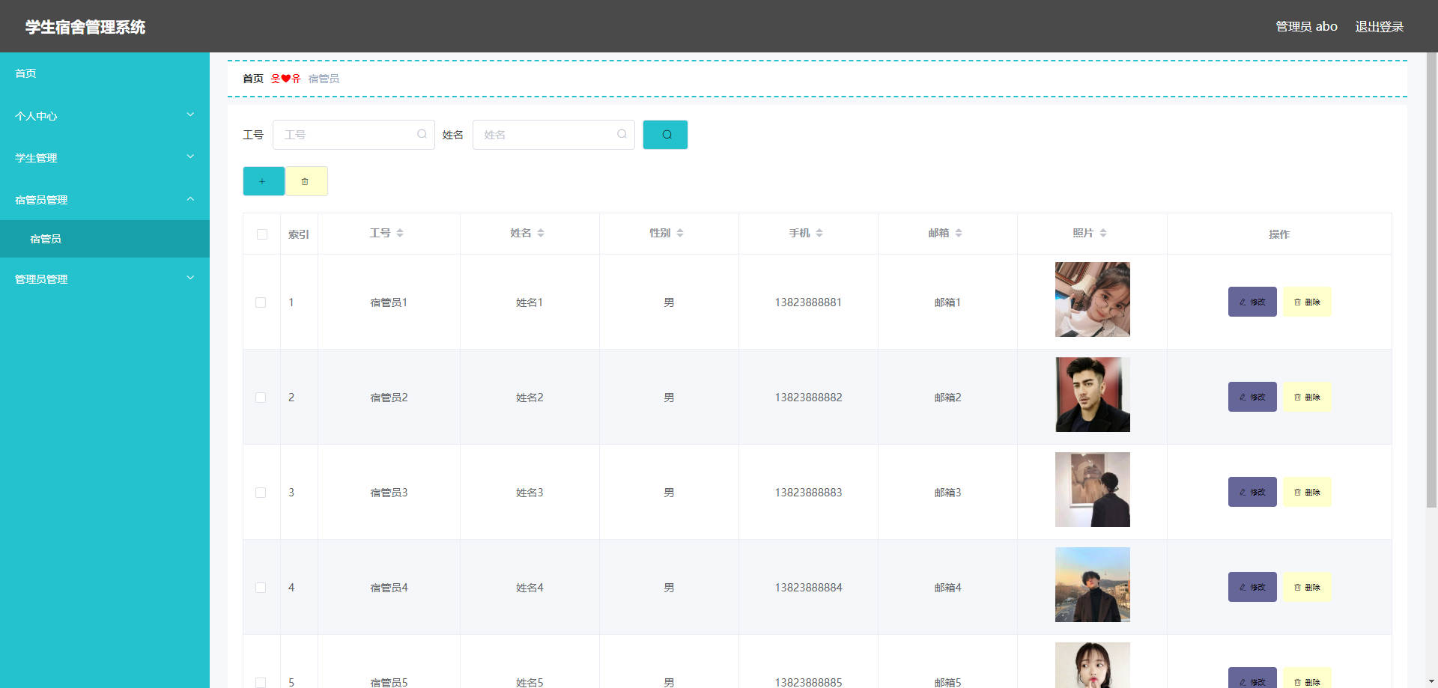Viewport: 1438px width, 688px height.
Task: Check the checkbox for row 宿管员1
Action: [x=261, y=302]
